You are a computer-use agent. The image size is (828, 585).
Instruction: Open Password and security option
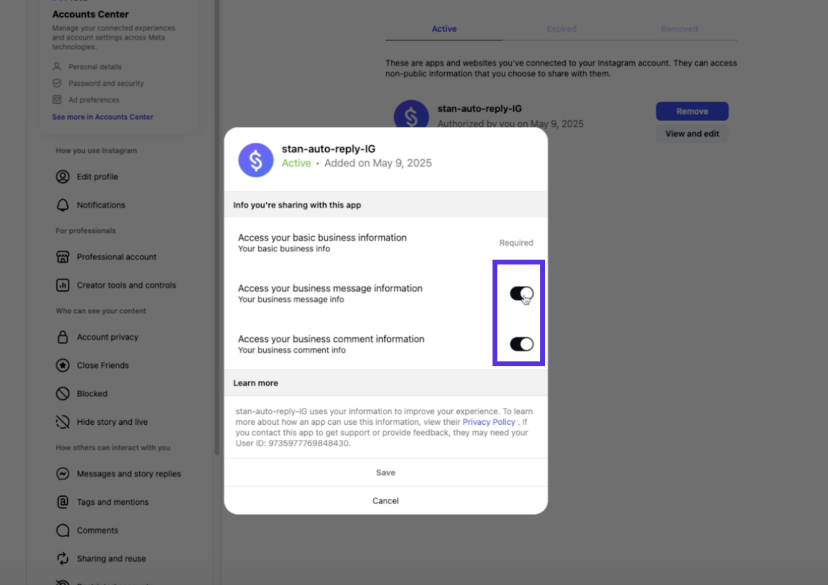106,83
